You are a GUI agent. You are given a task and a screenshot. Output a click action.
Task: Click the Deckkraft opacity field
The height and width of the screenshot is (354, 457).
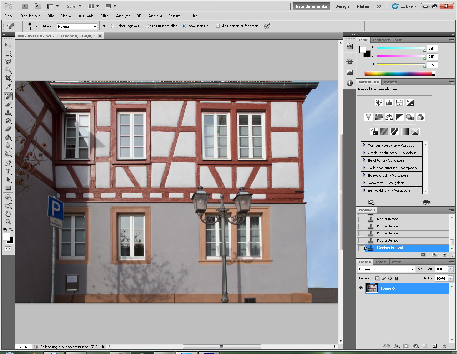click(441, 269)
